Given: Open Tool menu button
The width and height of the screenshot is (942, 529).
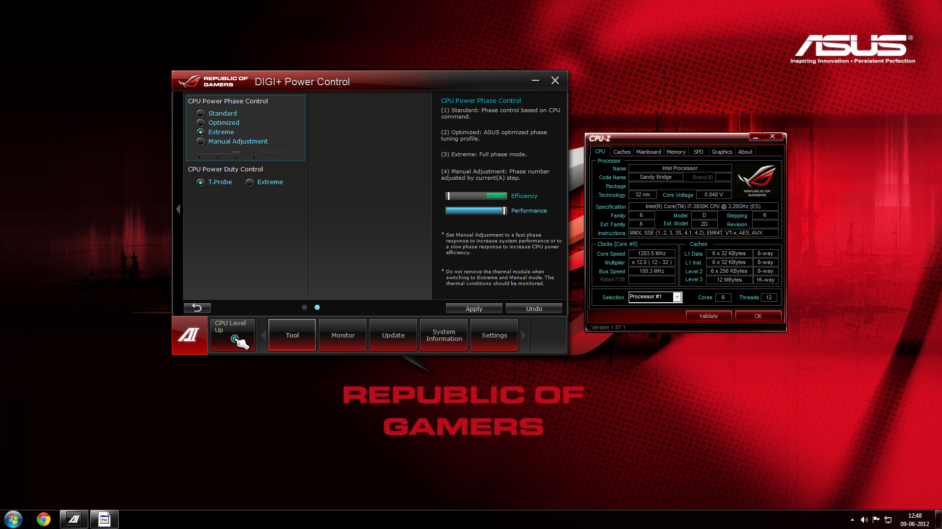Looking at the screenshot, I should [292, 335].
